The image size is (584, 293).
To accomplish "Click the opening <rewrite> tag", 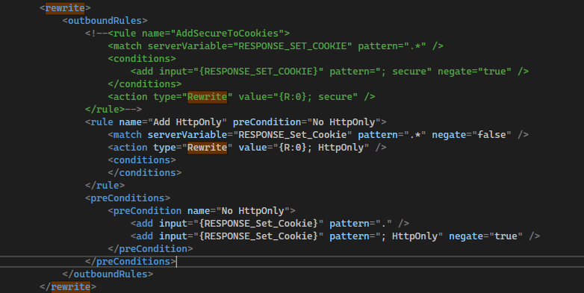I will [x=65, y=7].
